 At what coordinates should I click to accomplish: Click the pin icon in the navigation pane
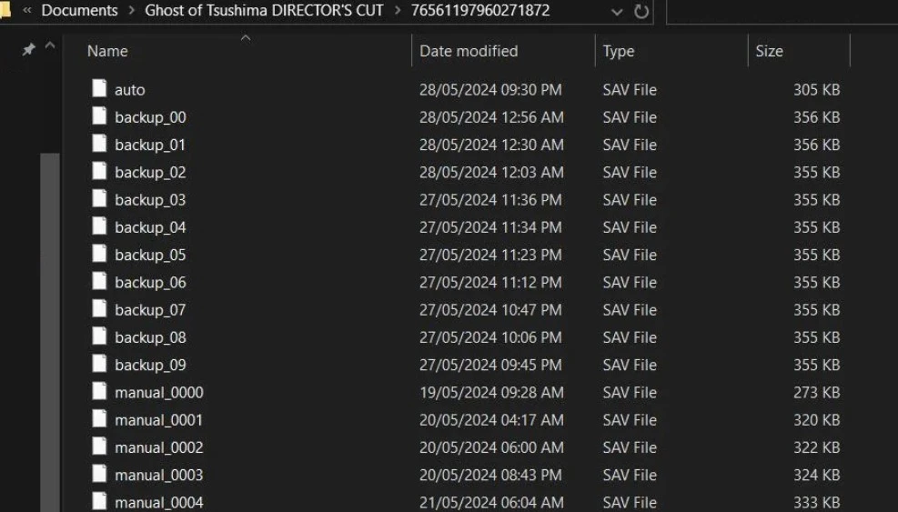click(28, 50)
